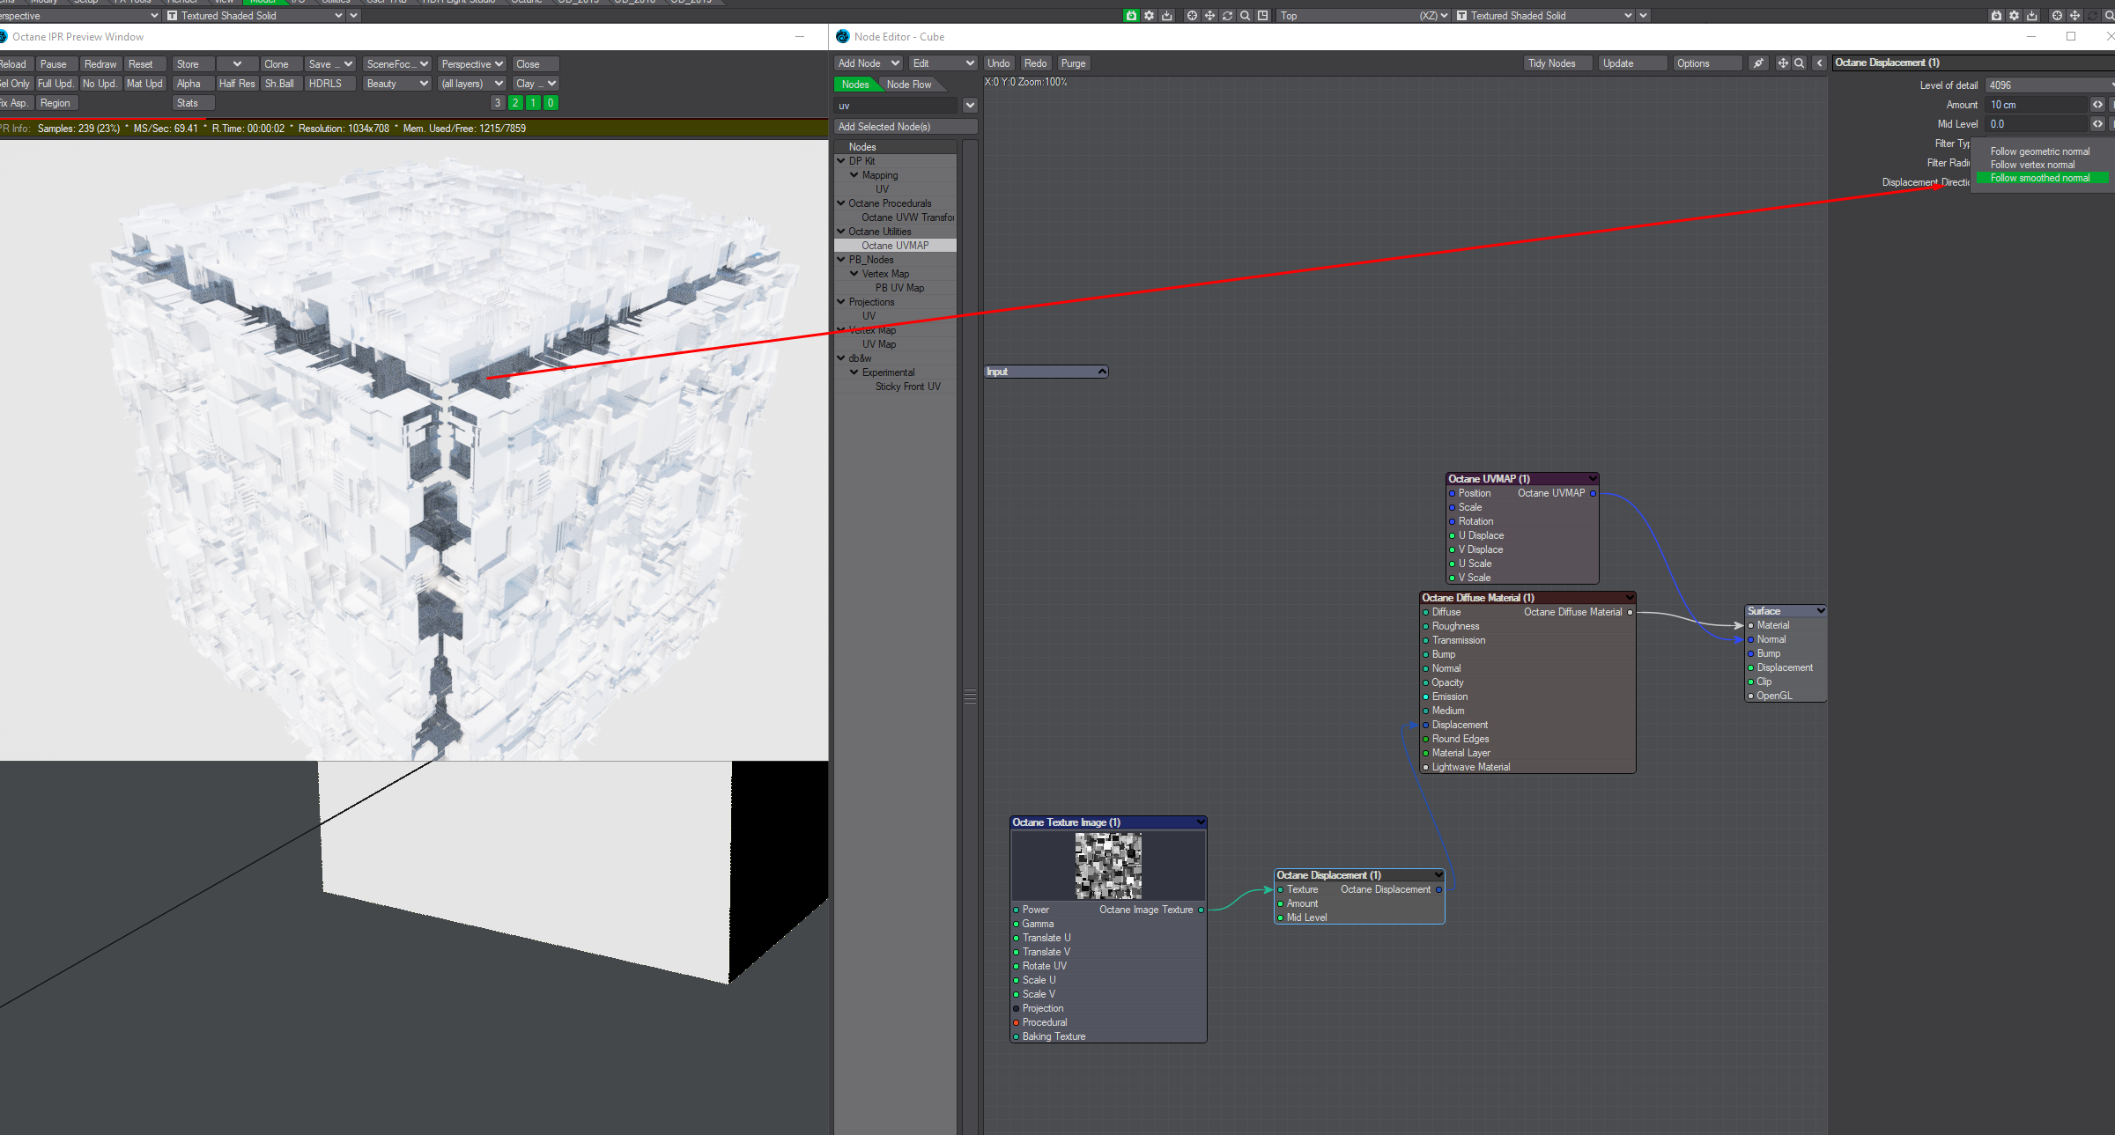The width and height of the screenshot is (2115, 1135).
Task: Toggle the Half Res button
Action: coord(236,84)
